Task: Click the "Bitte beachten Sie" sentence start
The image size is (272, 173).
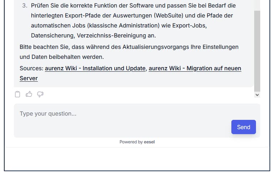Action: (x=43, y=47)
